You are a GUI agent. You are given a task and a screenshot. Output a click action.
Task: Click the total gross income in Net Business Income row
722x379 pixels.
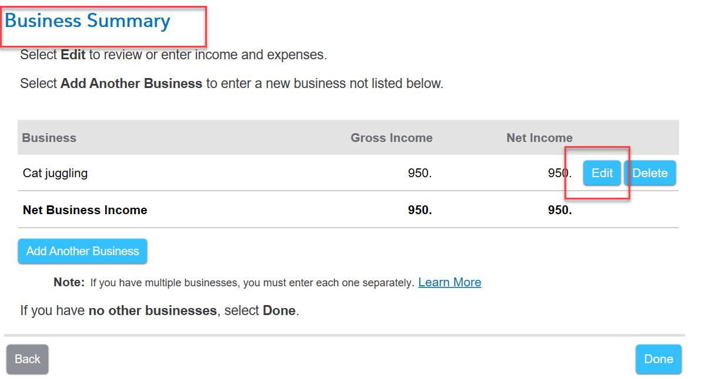click(x=420, y=210)
